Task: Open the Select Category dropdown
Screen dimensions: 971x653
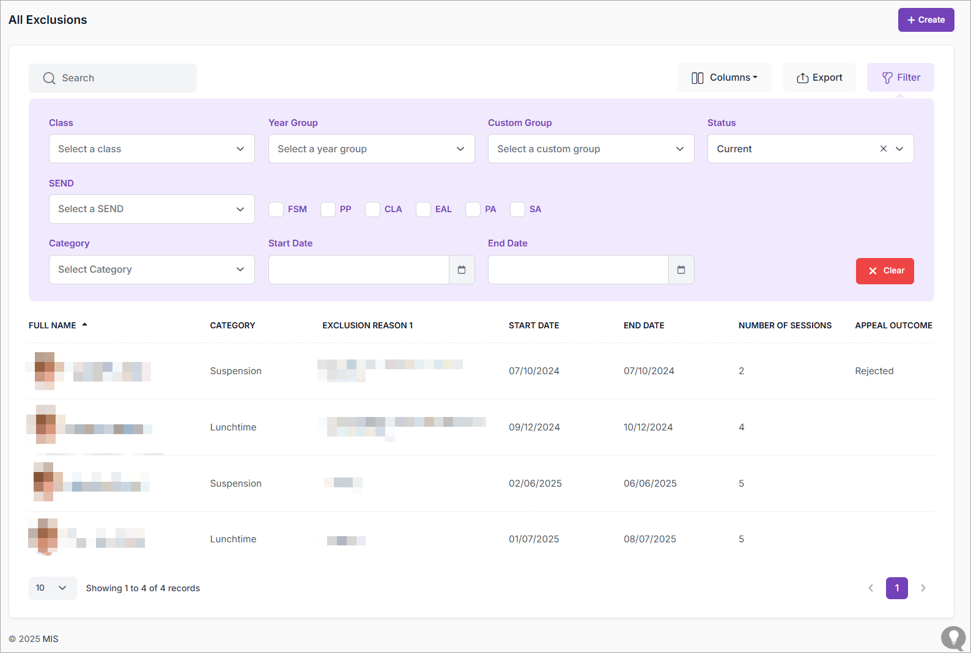Action: tap(152, 270)
